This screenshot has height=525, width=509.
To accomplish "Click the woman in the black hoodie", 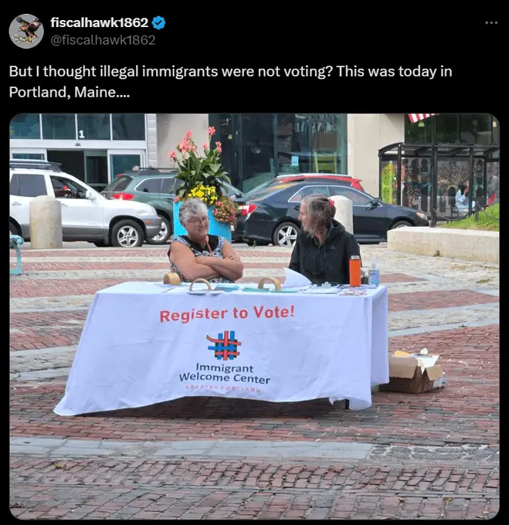I will click(x=324, y=240).
